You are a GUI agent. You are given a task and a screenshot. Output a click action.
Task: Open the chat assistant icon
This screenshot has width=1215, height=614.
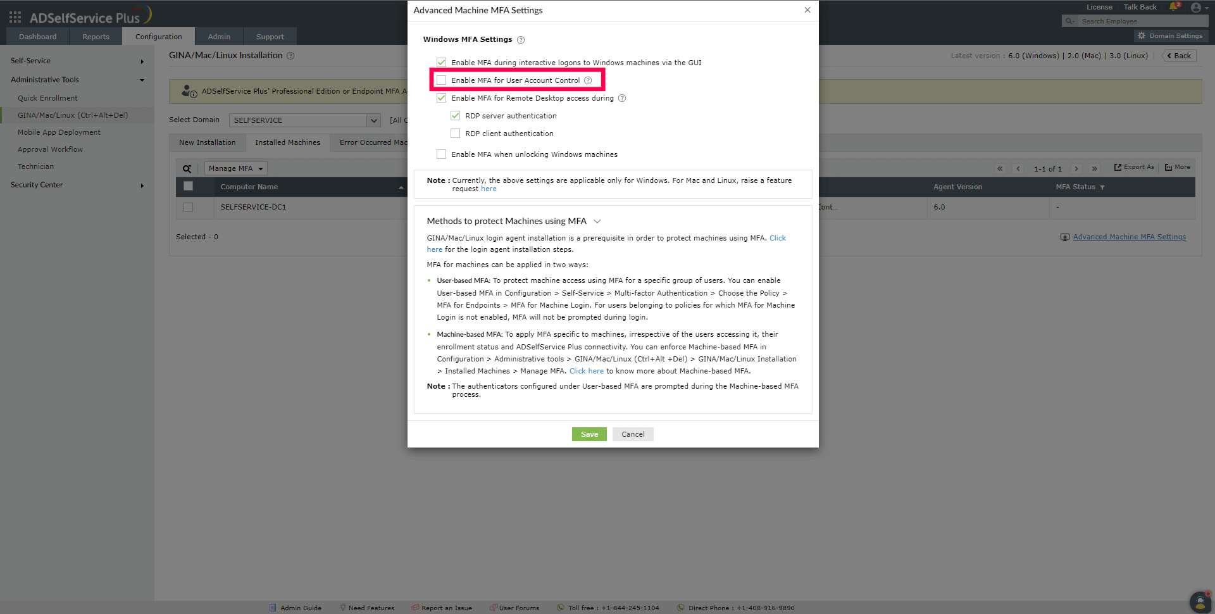1200,601
